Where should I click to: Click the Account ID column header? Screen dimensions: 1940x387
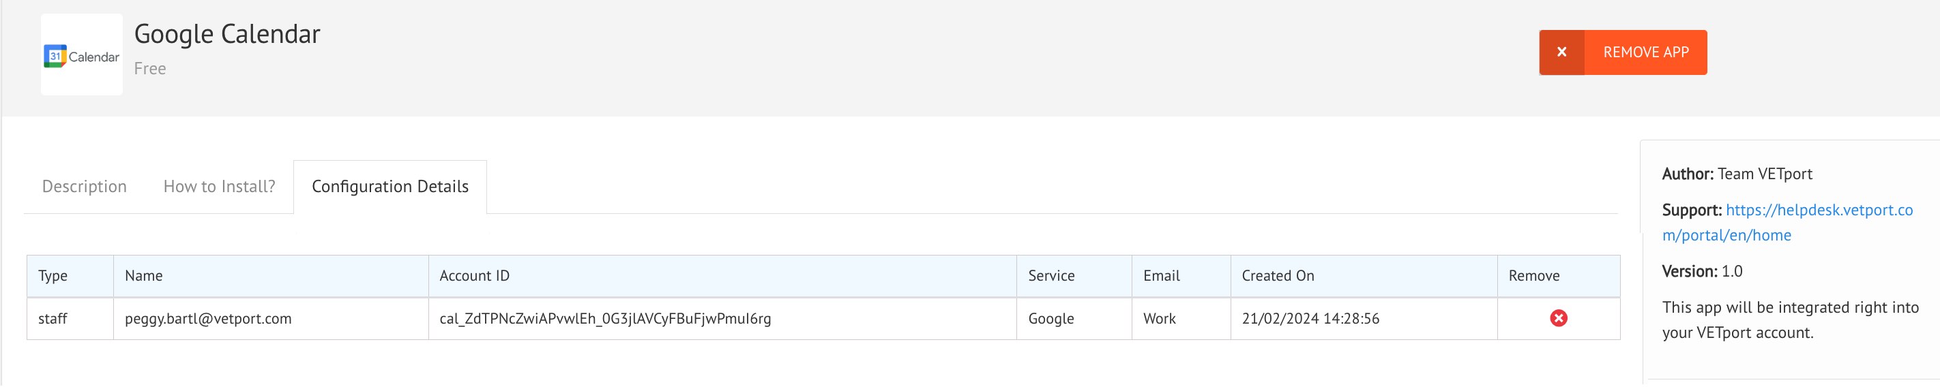pos(722,277)
